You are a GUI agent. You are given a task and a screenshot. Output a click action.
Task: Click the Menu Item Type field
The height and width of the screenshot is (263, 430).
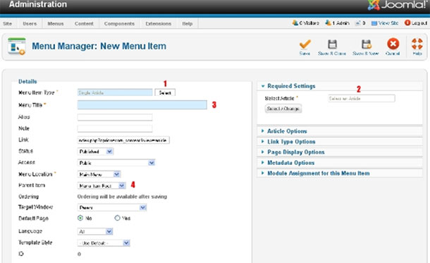coord(115,92)
